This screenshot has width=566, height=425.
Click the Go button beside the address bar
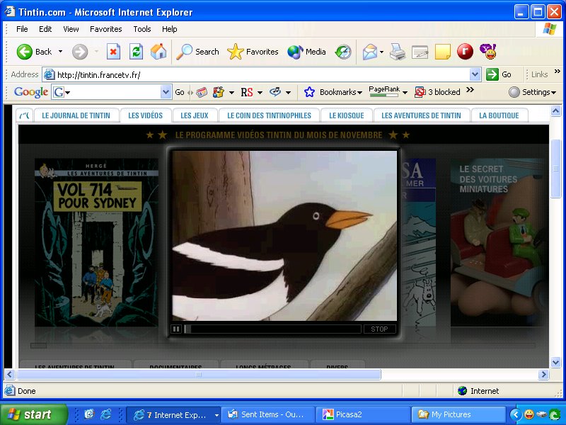[499, 74]
